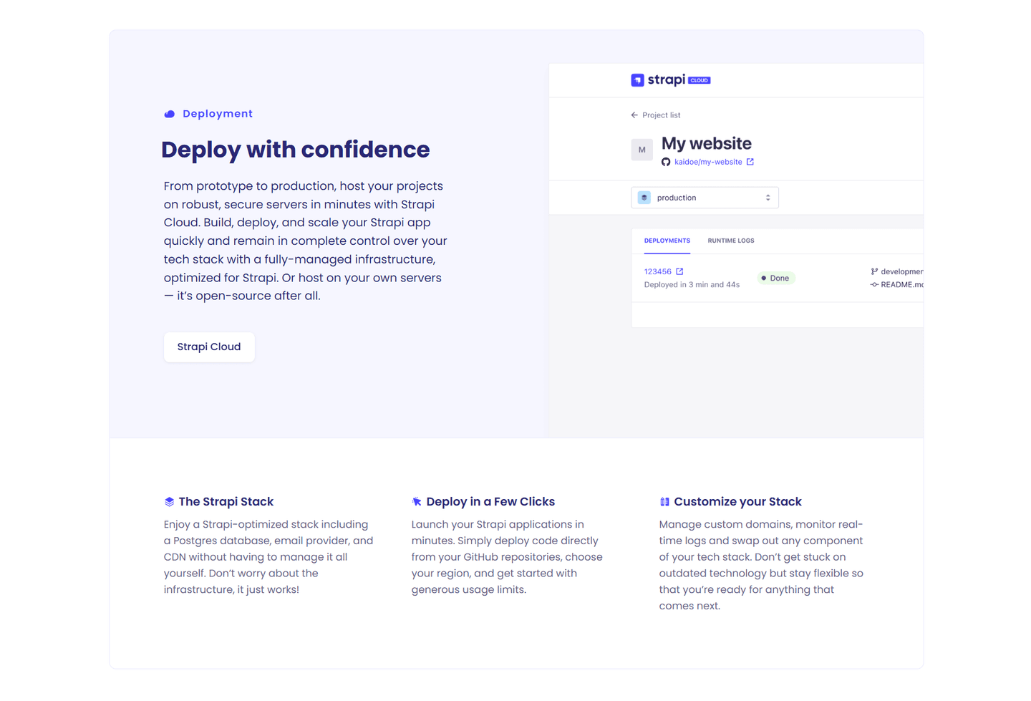The width and height of the screenshot is (1031, 701).
Task: Open deployment 123456 link
Action: coord(658,272)
